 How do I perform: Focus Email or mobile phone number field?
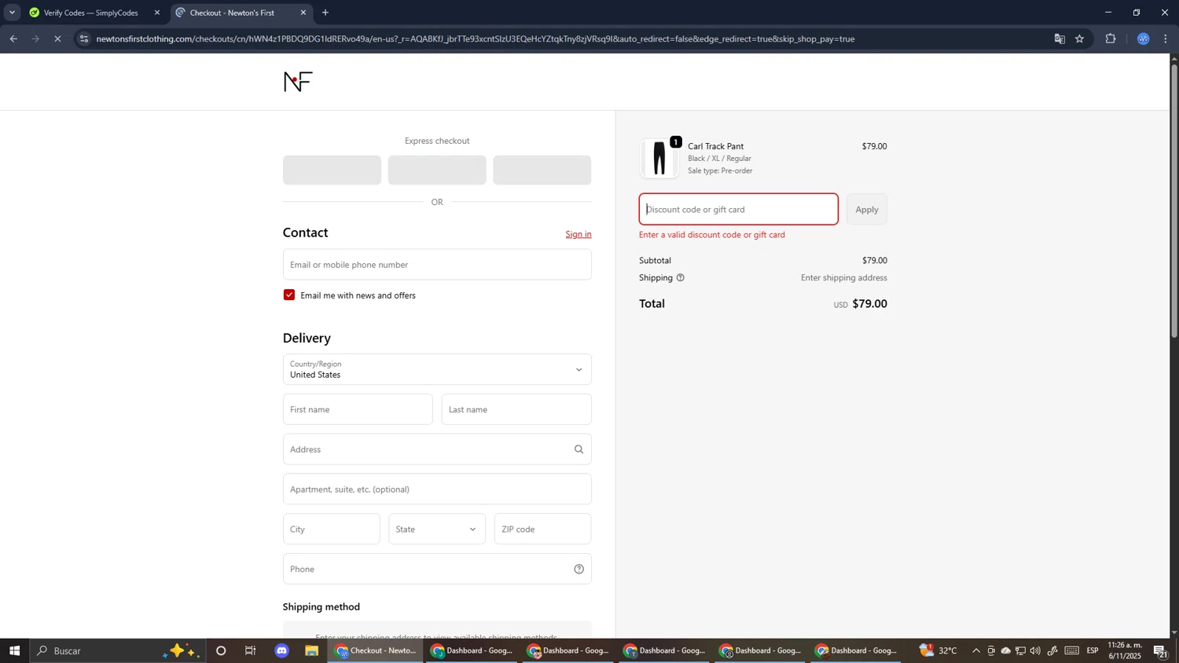(x=437, y=265)
